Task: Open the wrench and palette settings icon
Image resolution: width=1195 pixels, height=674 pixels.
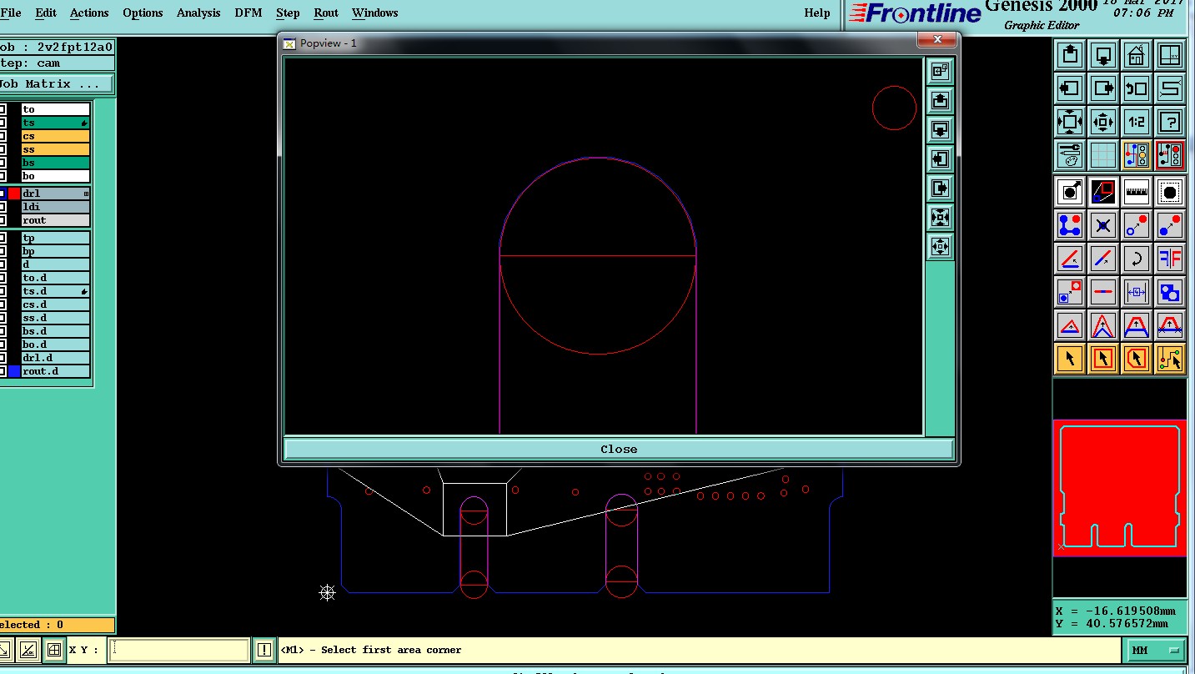Action: pos(1070,155)
